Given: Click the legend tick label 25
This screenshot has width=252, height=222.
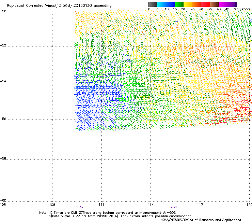Looking at the screenshot, I should pos(192,9).
